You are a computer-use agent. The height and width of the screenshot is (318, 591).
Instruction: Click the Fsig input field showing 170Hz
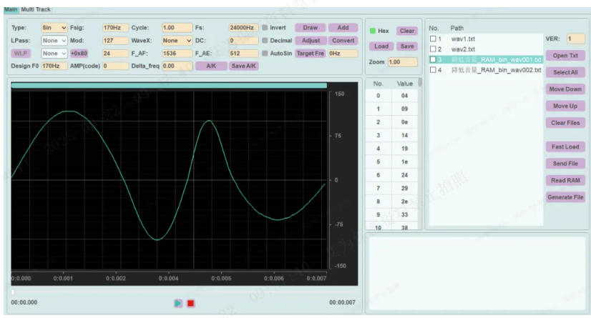pyautogui.click(x=115, y=28)
